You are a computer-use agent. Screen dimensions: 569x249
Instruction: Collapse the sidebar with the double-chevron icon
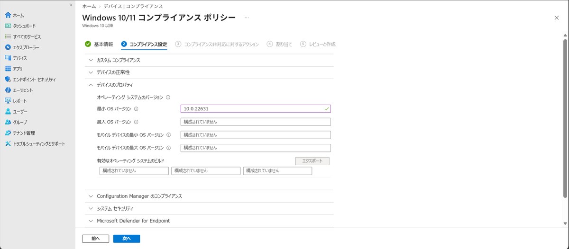71,5
